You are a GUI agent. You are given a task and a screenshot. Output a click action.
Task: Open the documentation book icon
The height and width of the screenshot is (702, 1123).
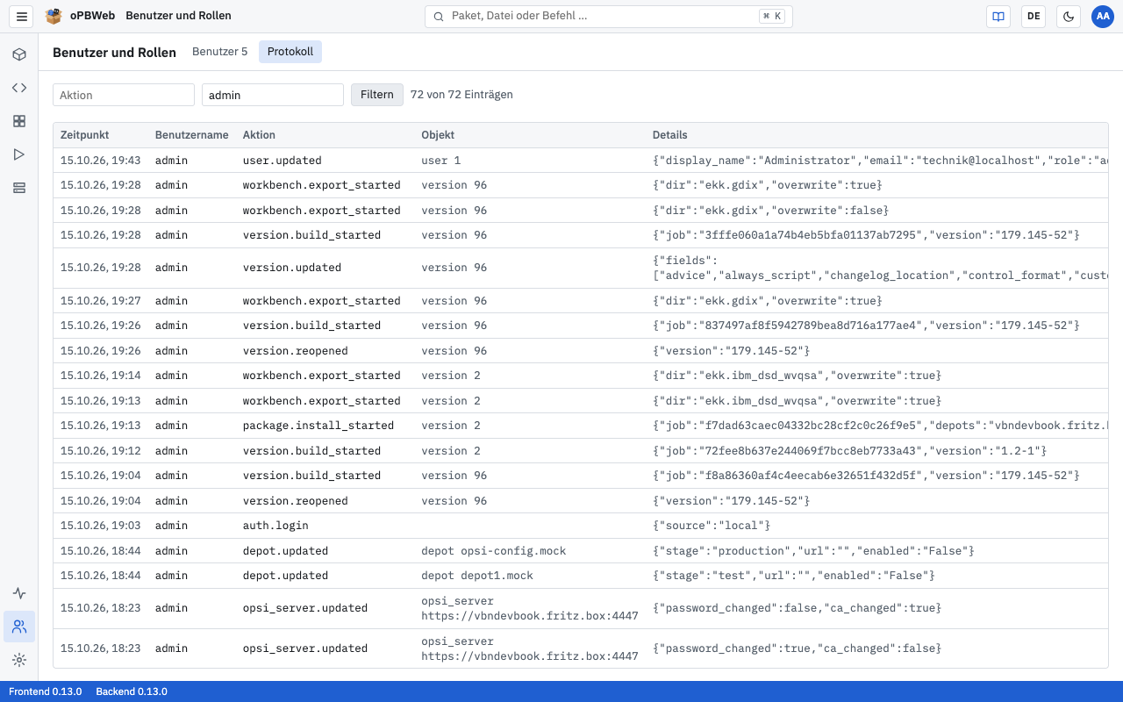(x=998, y=16)
